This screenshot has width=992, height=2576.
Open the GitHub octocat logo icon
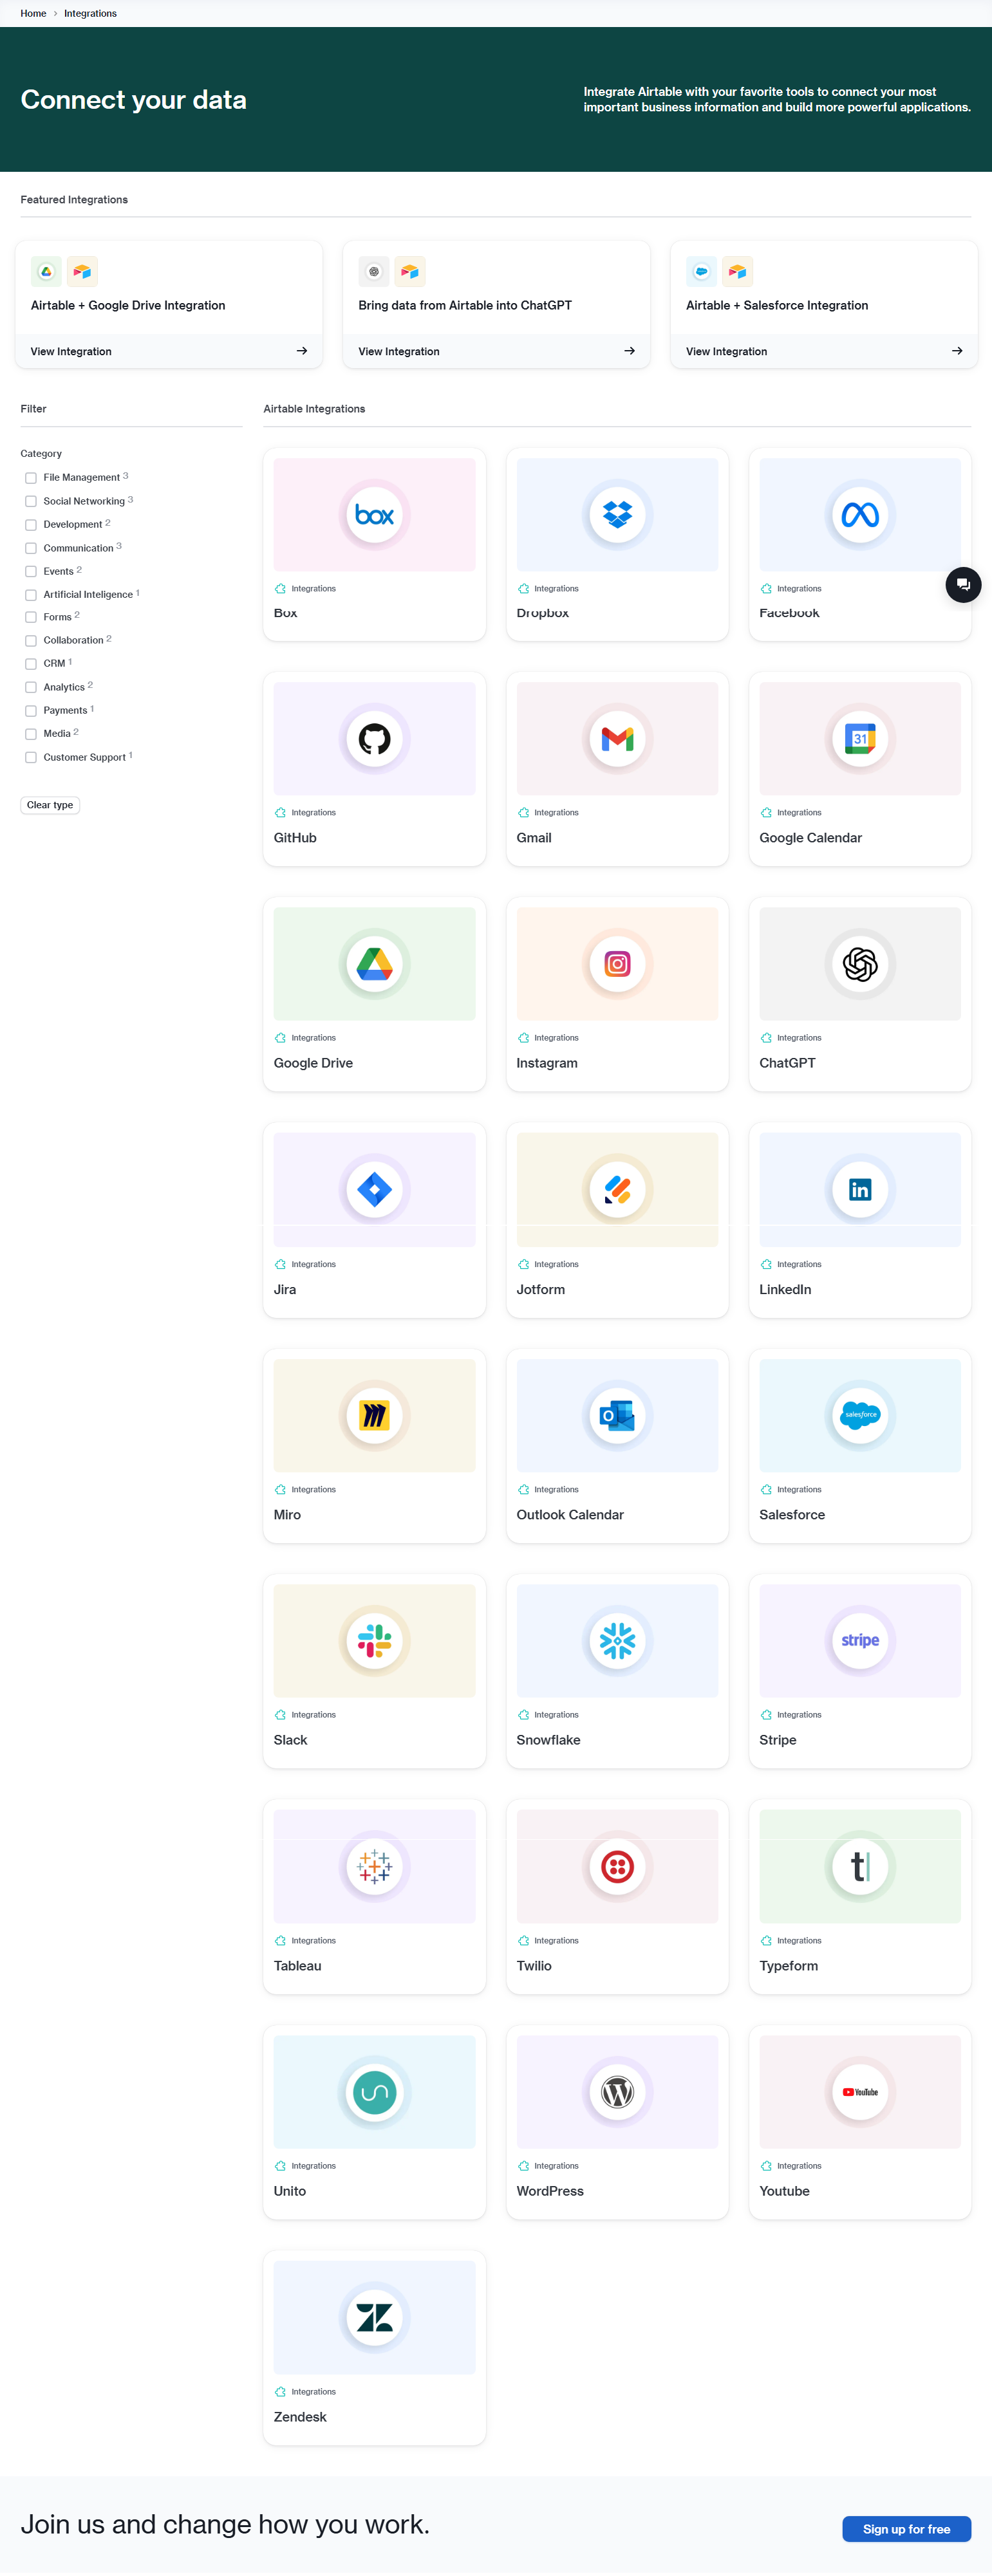click(x=374, y=739)
